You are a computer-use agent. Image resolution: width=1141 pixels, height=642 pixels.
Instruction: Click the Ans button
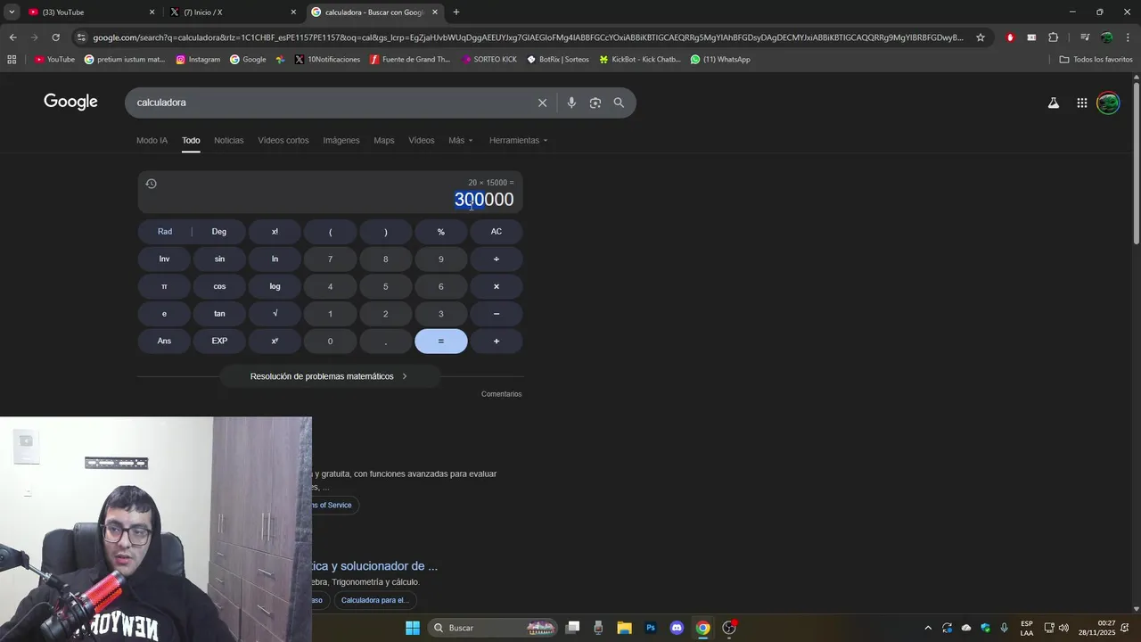(164, 341)
